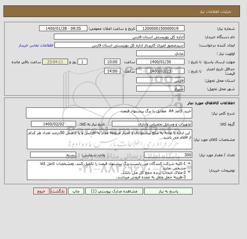Click remaining time countdown 23:54:11
The width and height of the screenshot is (247, 239).
55,62
